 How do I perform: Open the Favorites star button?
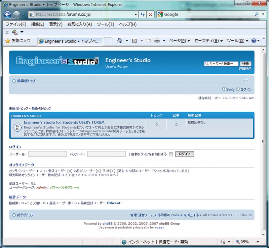click(18, 41)
